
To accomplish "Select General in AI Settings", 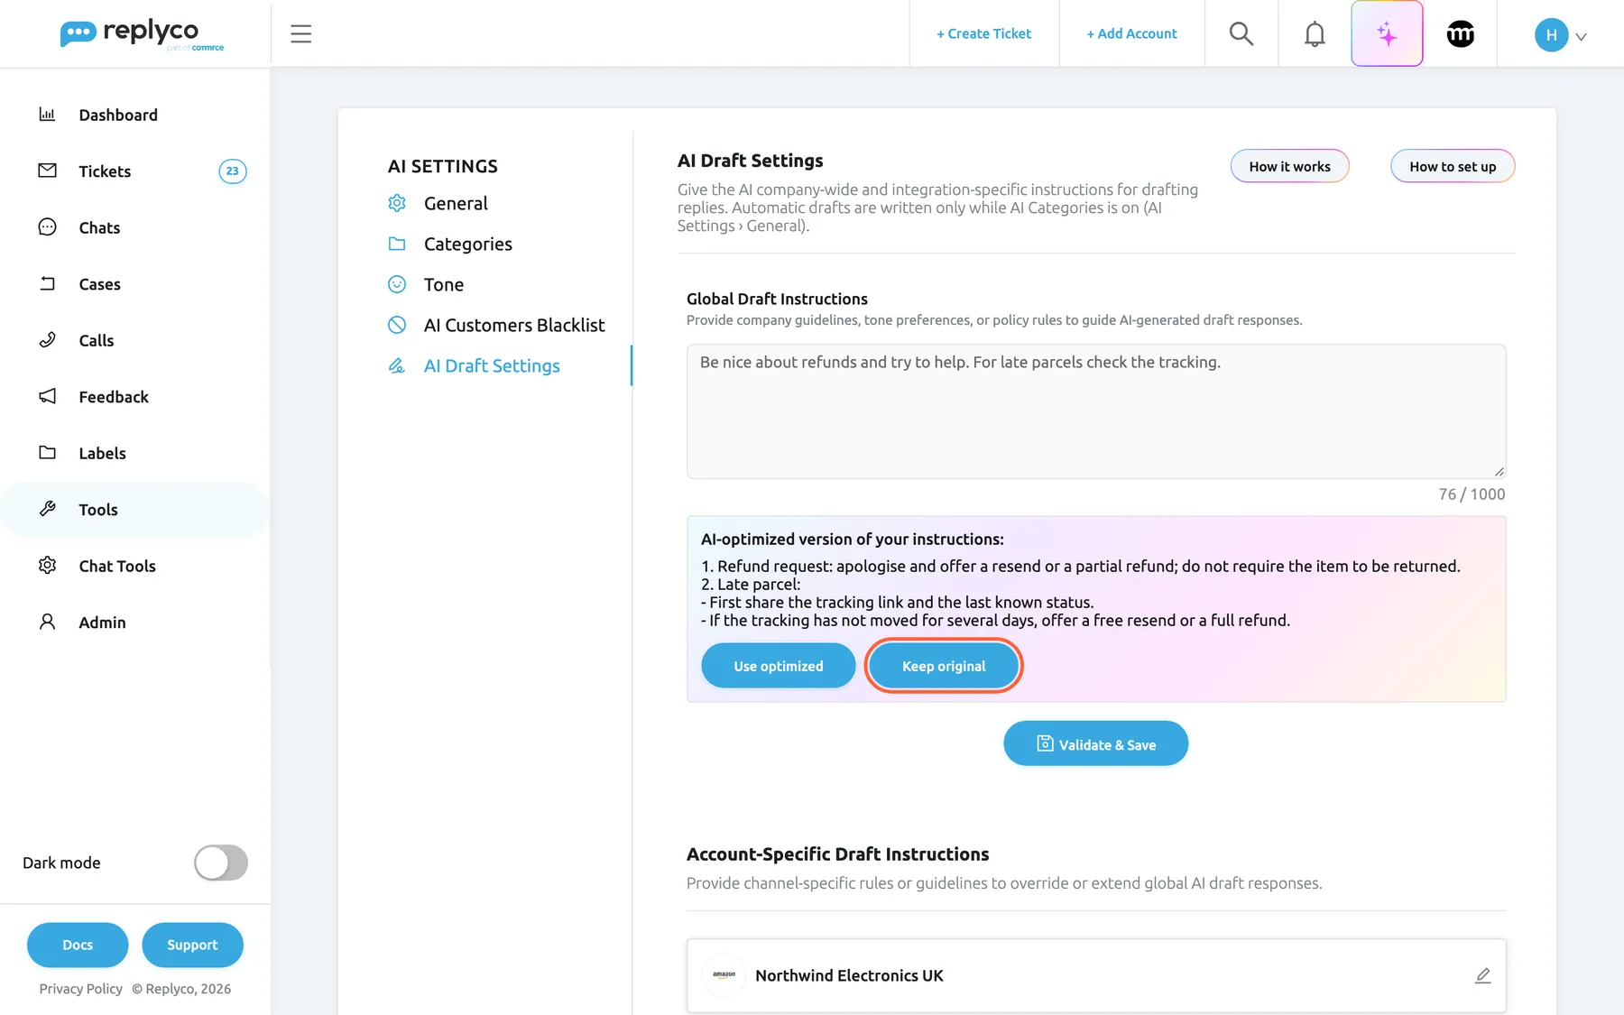I will (x=456, y=203).
